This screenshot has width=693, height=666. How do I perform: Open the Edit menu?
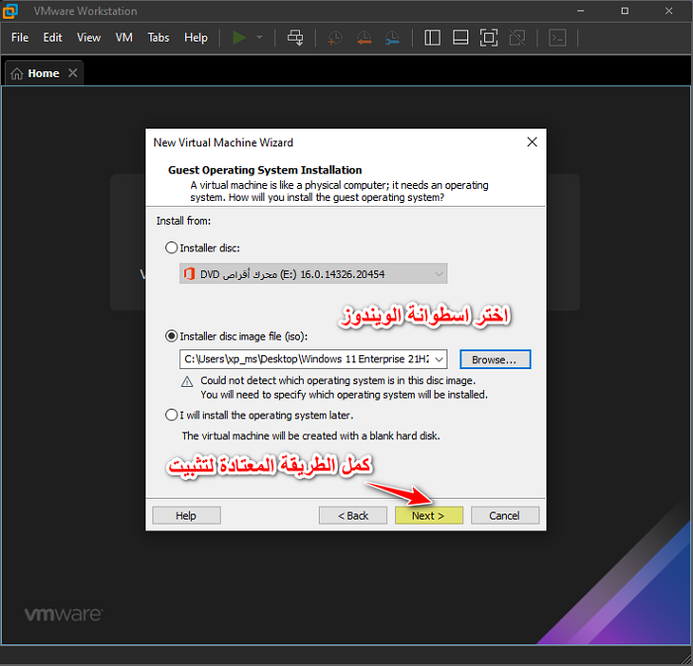tap(52, 38)
